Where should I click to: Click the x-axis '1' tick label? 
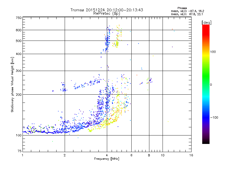(22, 155)
